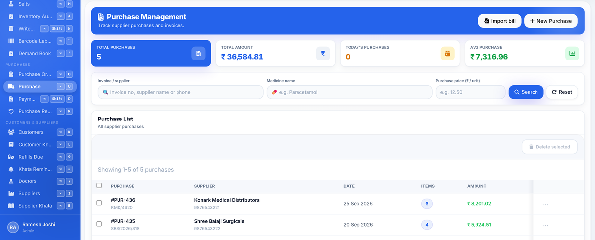Click the amount ₹ 5,924.51
This screenshot has height=240, width=595.
479,225
